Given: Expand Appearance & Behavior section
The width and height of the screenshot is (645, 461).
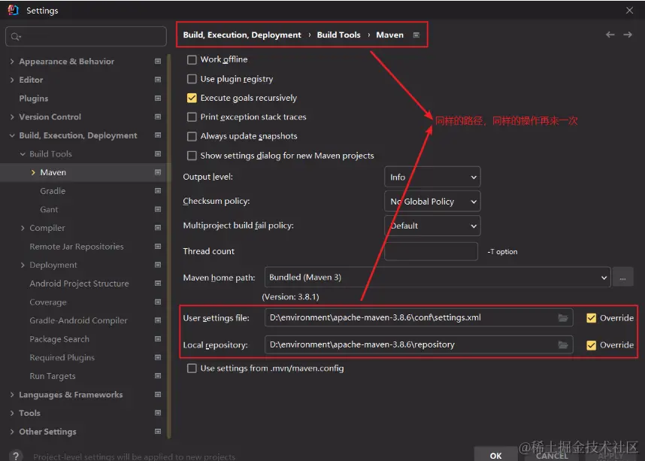Looking at the screenshot, I should point(12,62).
